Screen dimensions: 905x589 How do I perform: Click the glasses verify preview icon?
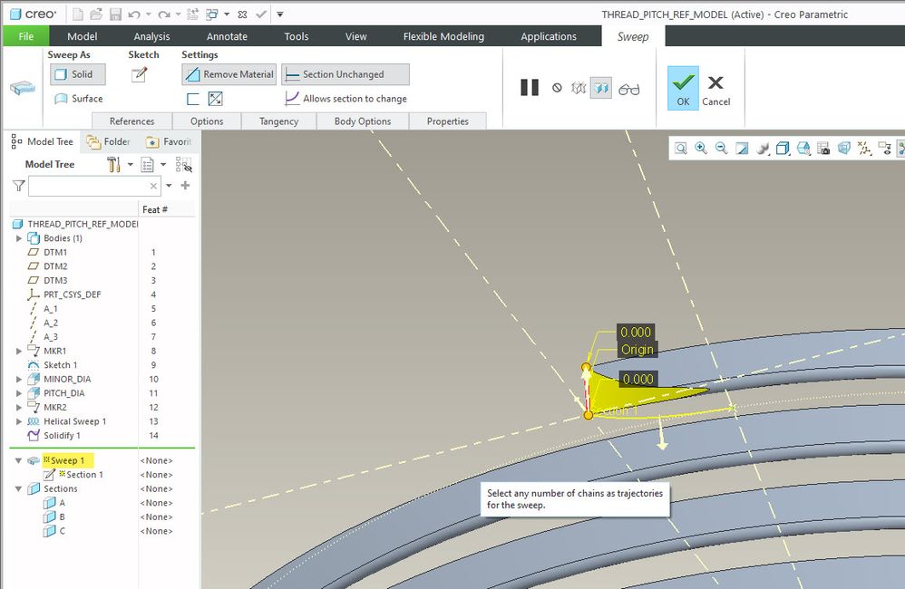click(x=628, y=88)
